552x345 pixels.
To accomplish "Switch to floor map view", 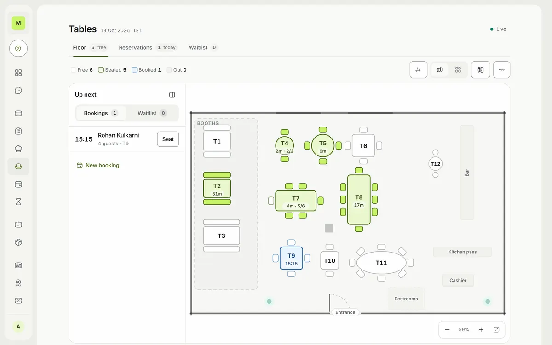I will 440,70.
